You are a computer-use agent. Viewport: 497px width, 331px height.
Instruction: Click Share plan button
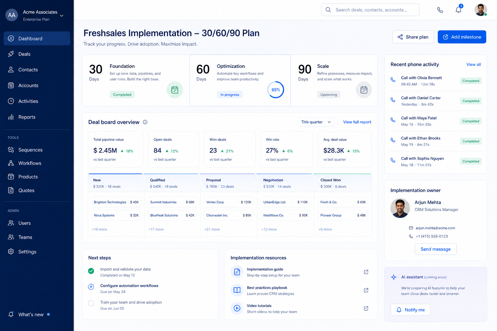click(413, 37)
